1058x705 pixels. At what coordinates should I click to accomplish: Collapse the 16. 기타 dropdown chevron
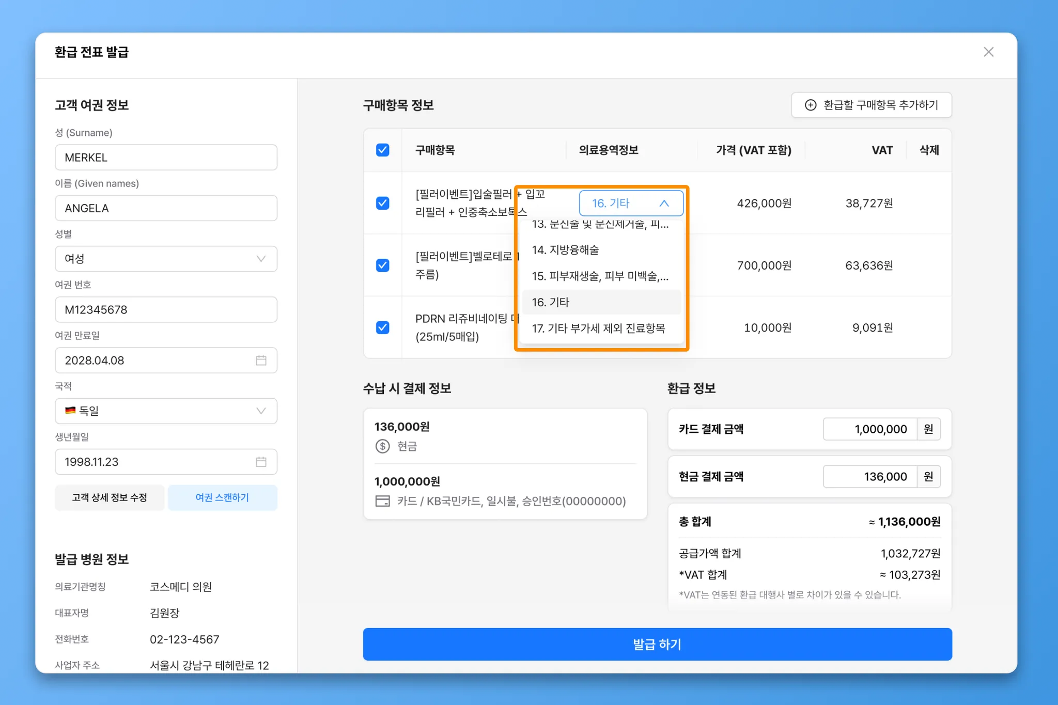click(664, 203)
